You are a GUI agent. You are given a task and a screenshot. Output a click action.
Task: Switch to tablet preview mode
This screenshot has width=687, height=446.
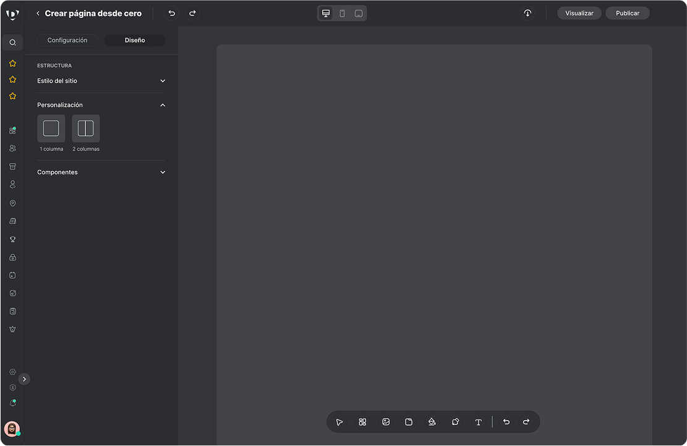(x=359, y=13)
